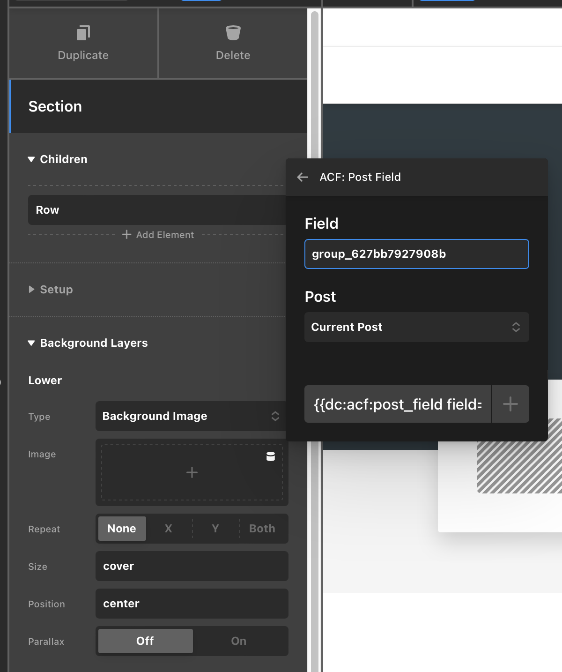Collapse the Children section

(31, 159)
